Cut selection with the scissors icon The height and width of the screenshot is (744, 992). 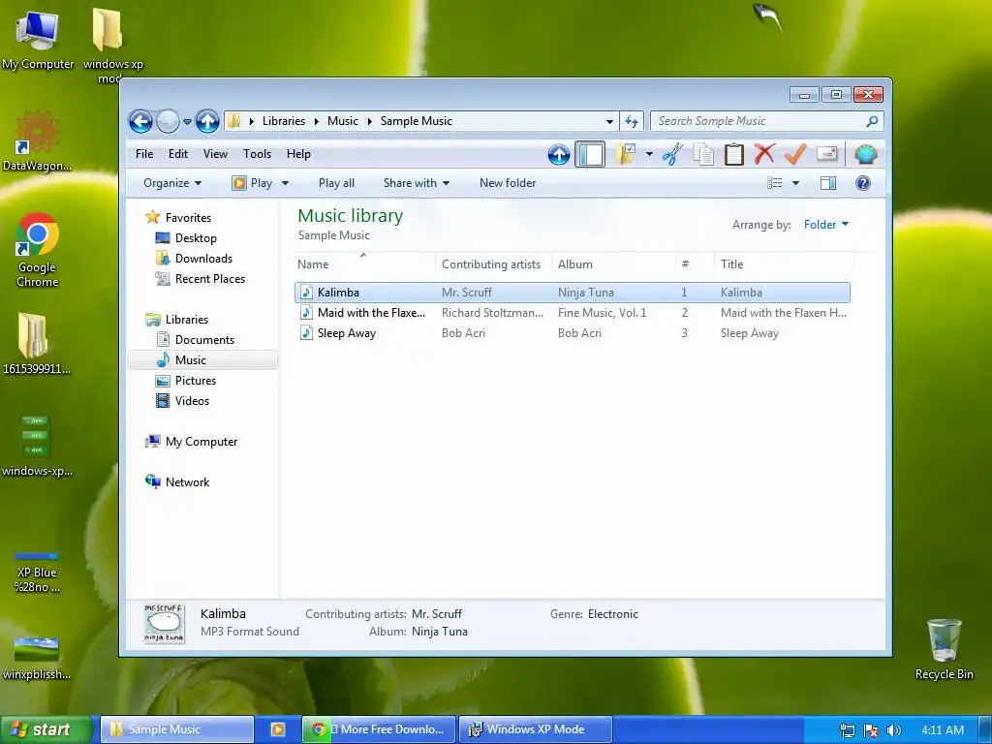[x=672, y=154]
